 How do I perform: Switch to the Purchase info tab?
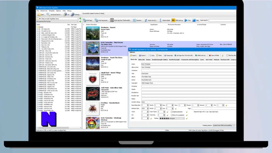[x=225, y=60]
